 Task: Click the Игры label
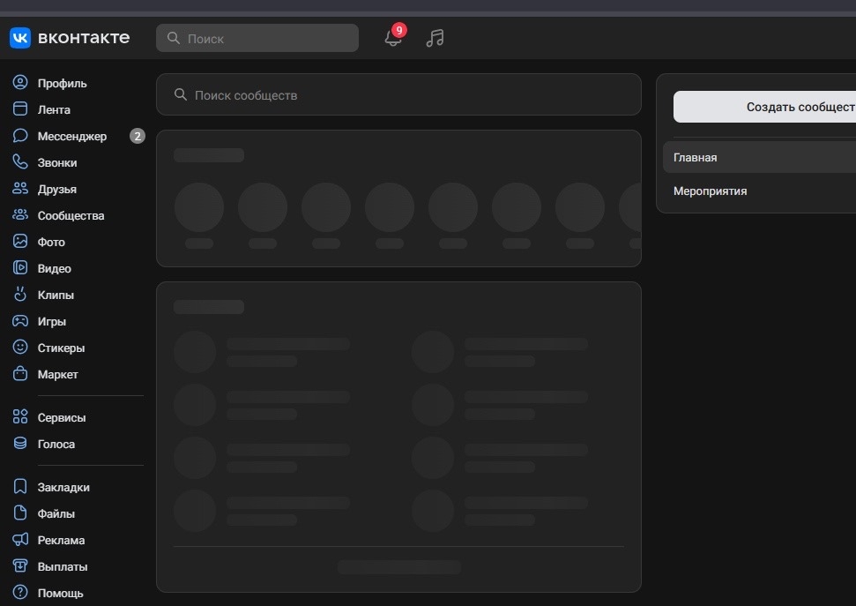(52, 322)
